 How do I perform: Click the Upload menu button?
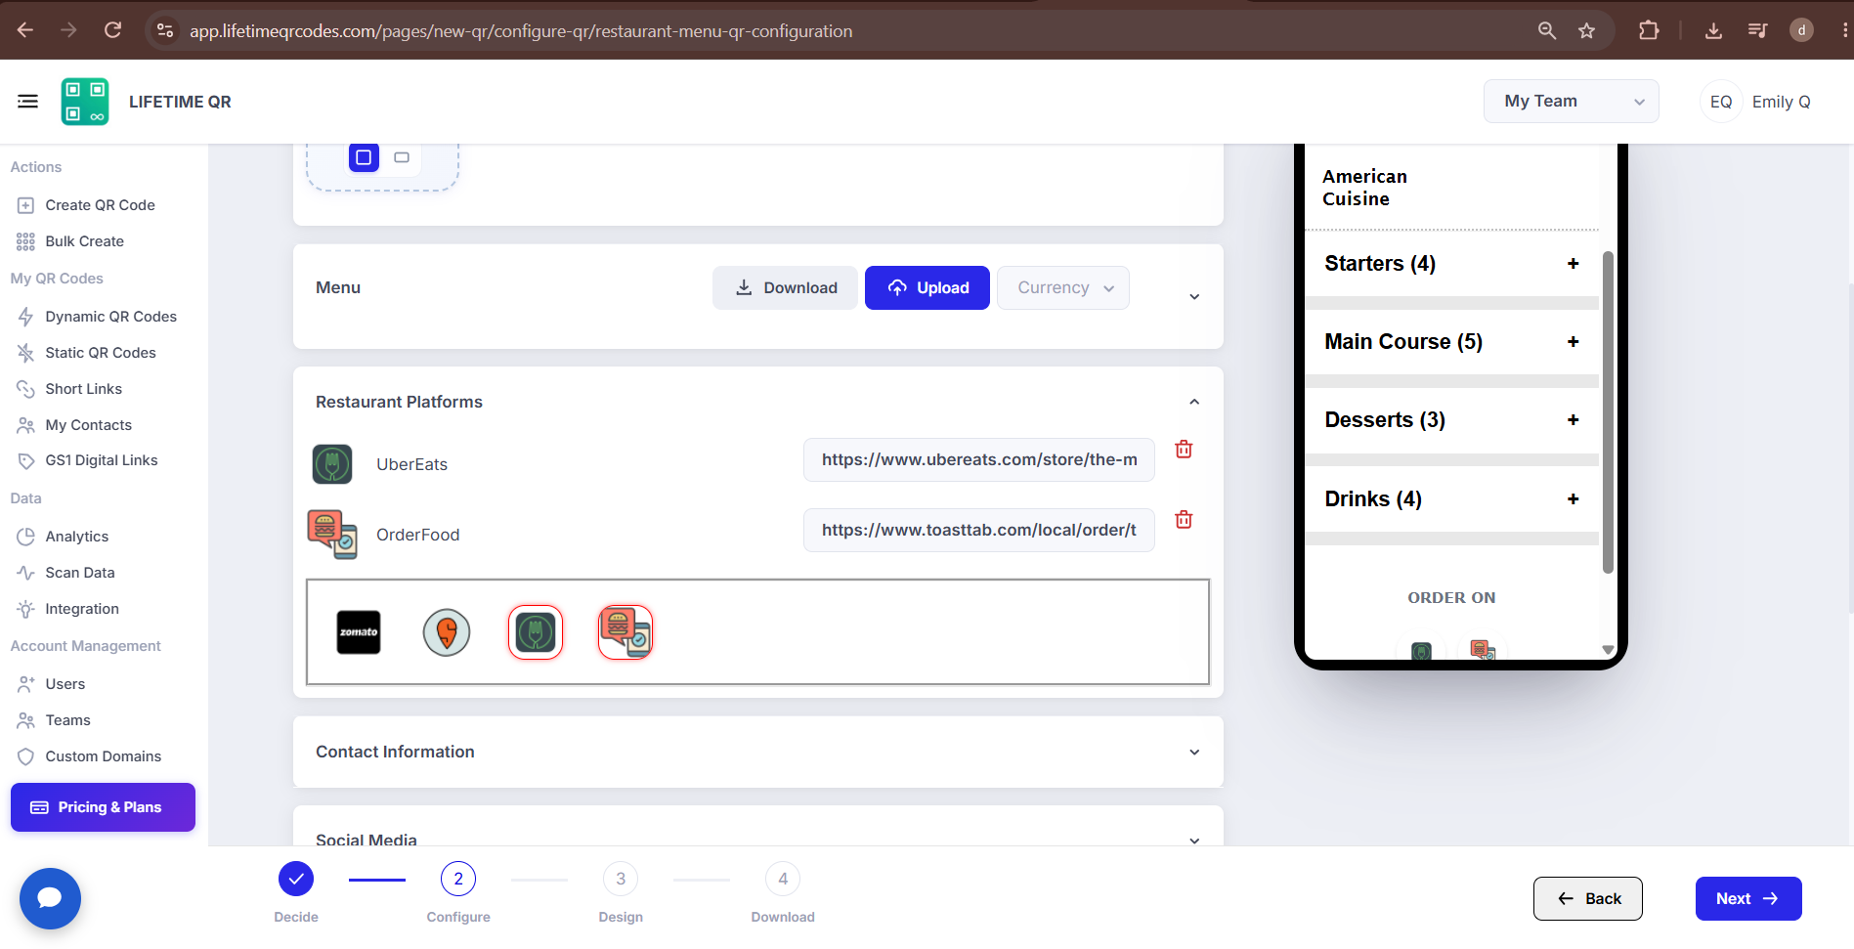(x=927, y=287)
